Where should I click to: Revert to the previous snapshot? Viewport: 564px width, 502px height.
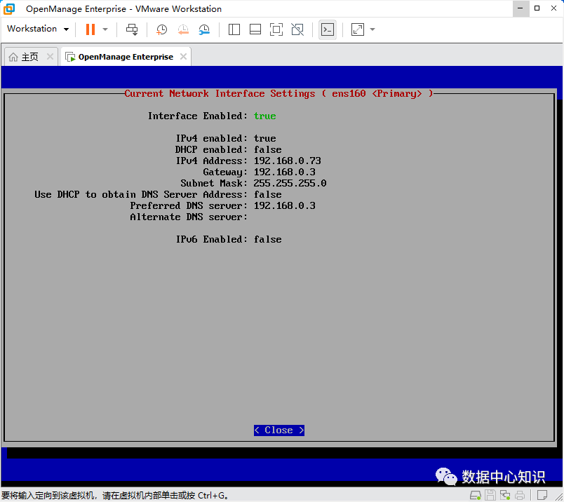point(183,29)
